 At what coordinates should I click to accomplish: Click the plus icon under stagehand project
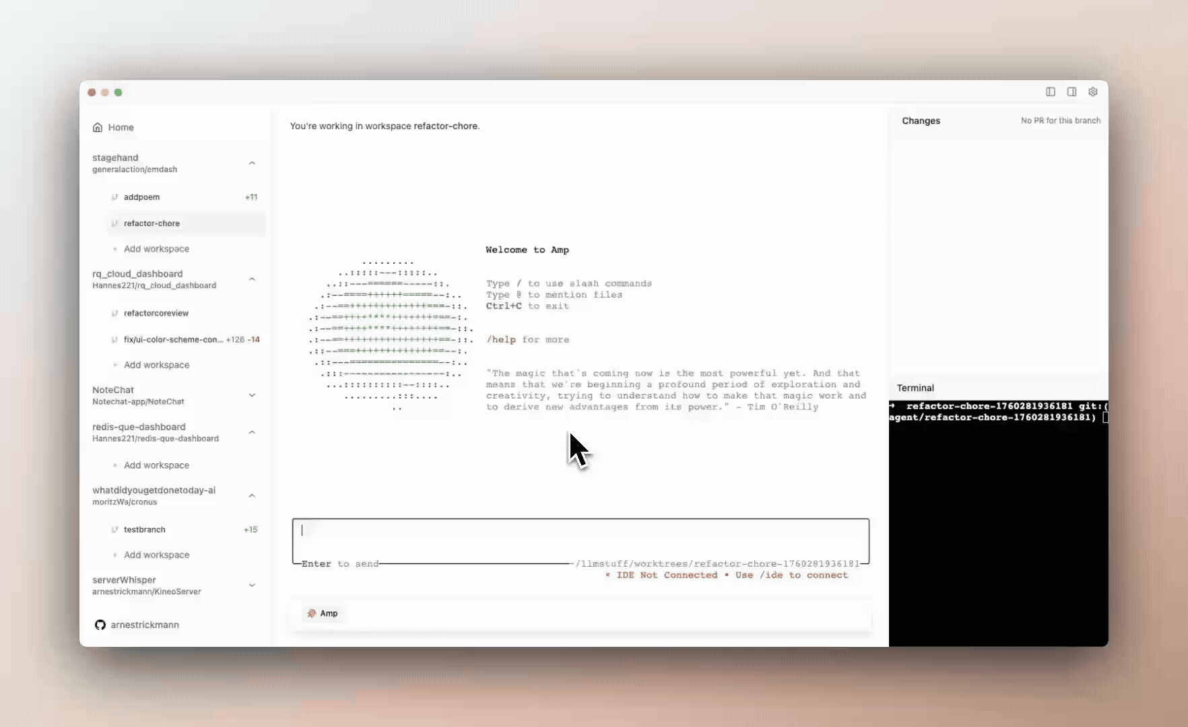[x=114, y=249]
